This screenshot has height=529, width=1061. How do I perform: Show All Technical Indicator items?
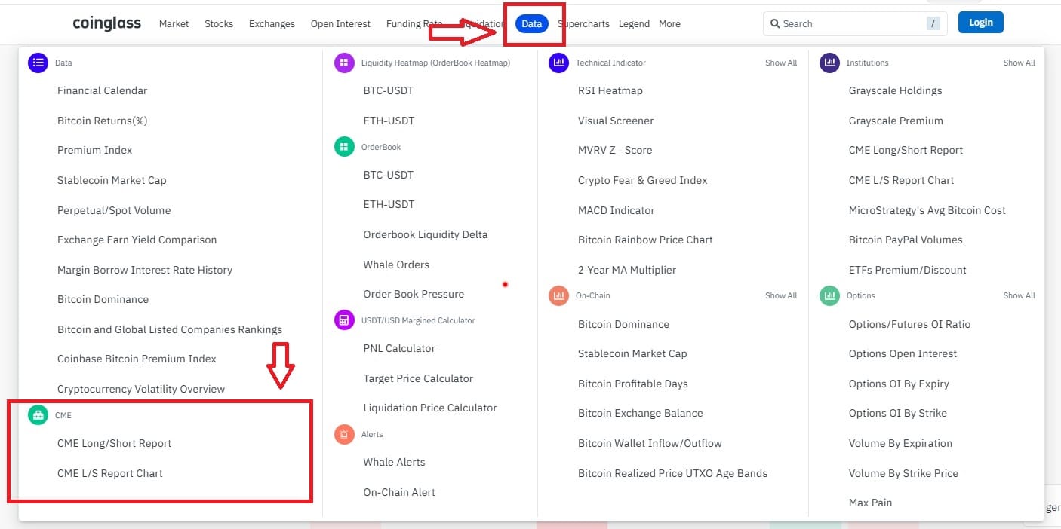pyautogui.click(x=781, y=63)
